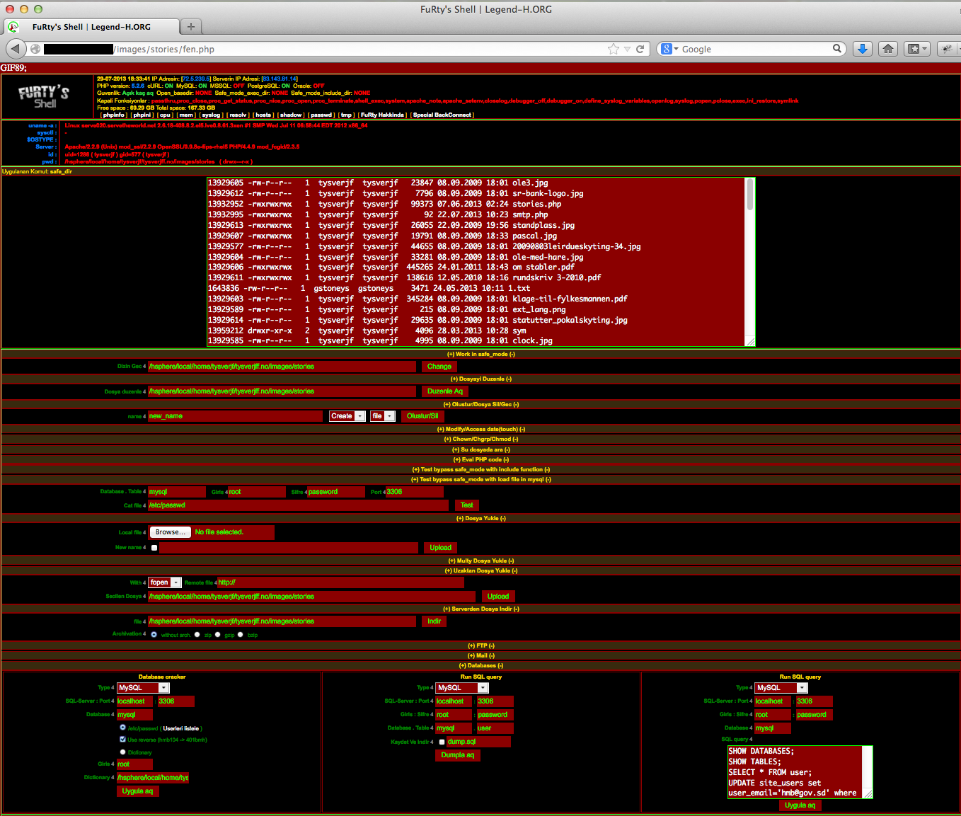This screenshot has width=961, height=816.
Task: Collapse the Databases section header
Action: coord(480,666)
